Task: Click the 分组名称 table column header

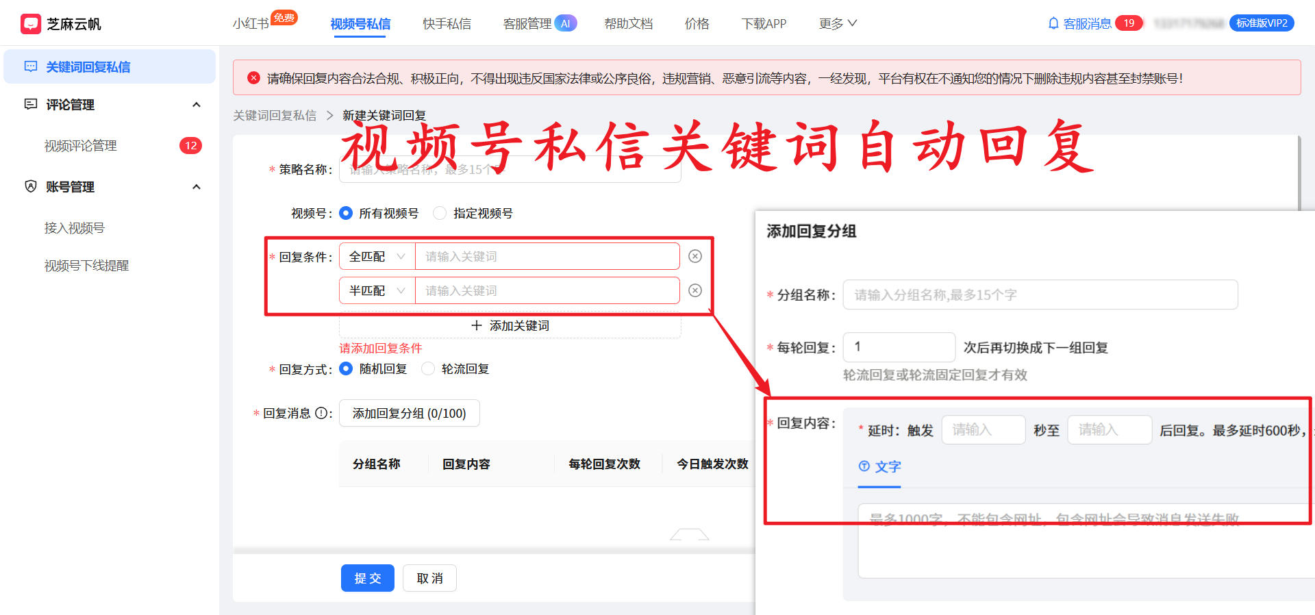Action: 376,464
